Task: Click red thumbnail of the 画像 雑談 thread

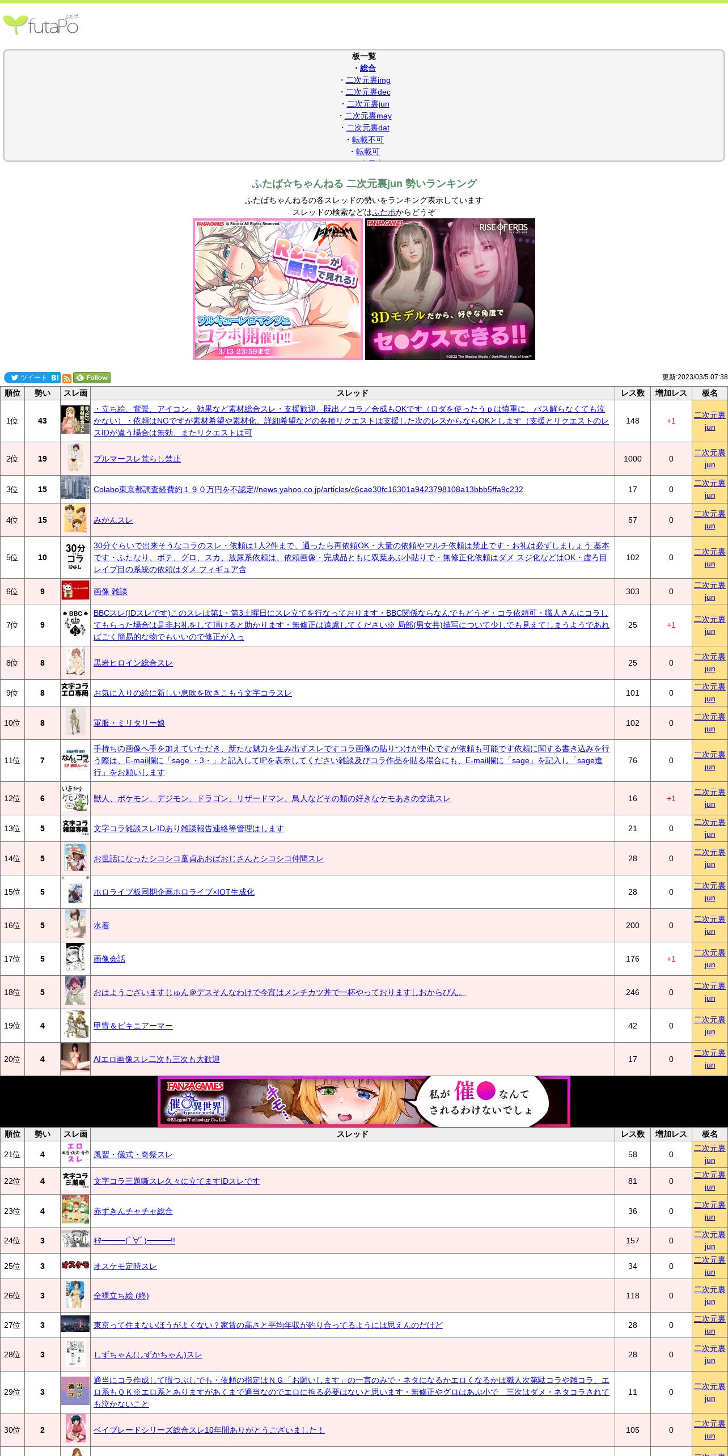Action: pos(75,591)
